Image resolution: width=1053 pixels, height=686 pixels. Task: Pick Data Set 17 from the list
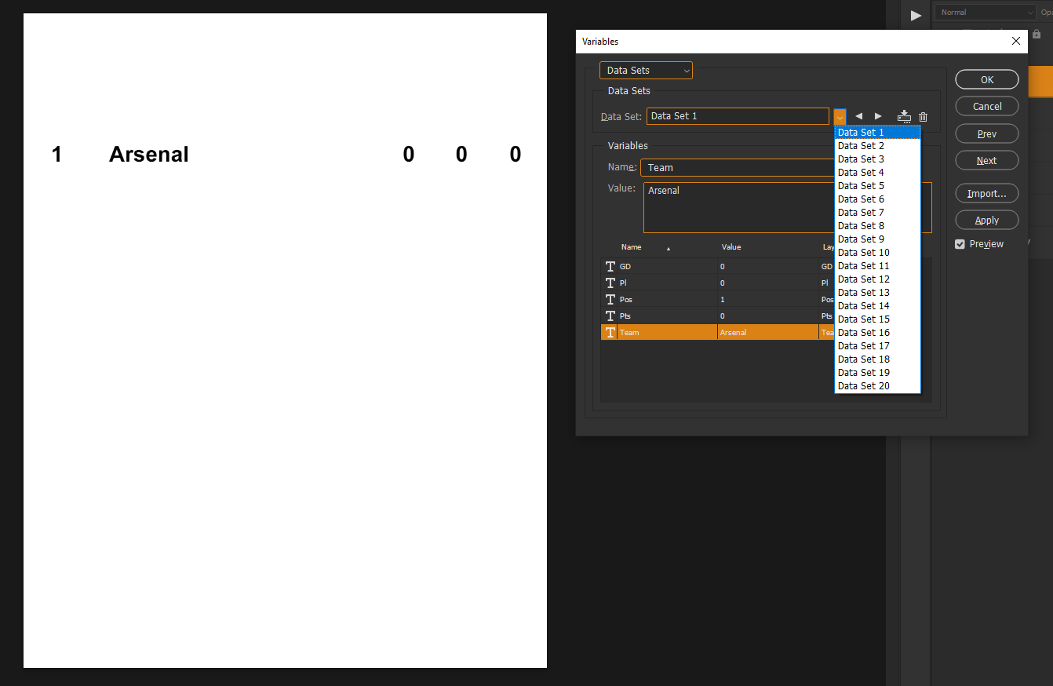point(877,346)
